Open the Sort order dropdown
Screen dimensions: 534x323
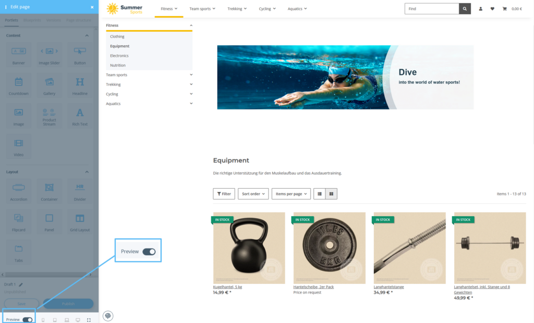(253, 194)
